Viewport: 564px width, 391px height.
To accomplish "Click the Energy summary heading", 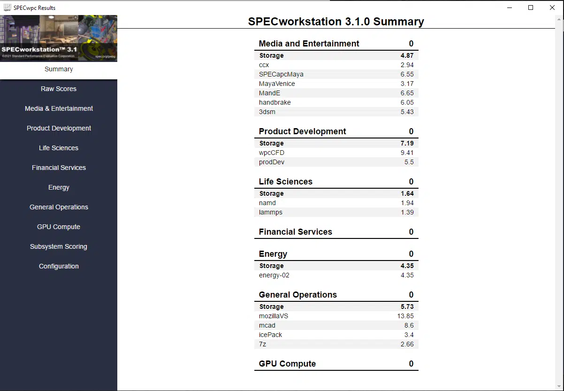I will click(273, 254).
